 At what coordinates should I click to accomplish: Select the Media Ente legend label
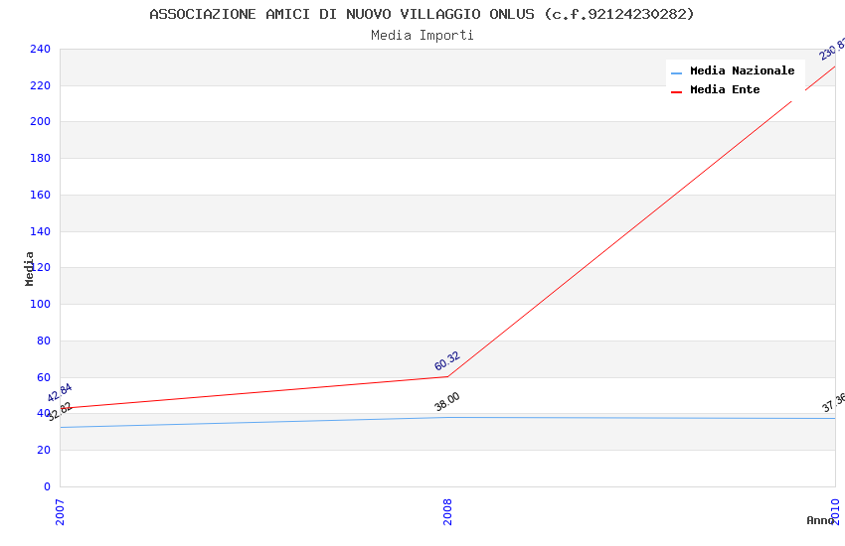coord(725,89)
